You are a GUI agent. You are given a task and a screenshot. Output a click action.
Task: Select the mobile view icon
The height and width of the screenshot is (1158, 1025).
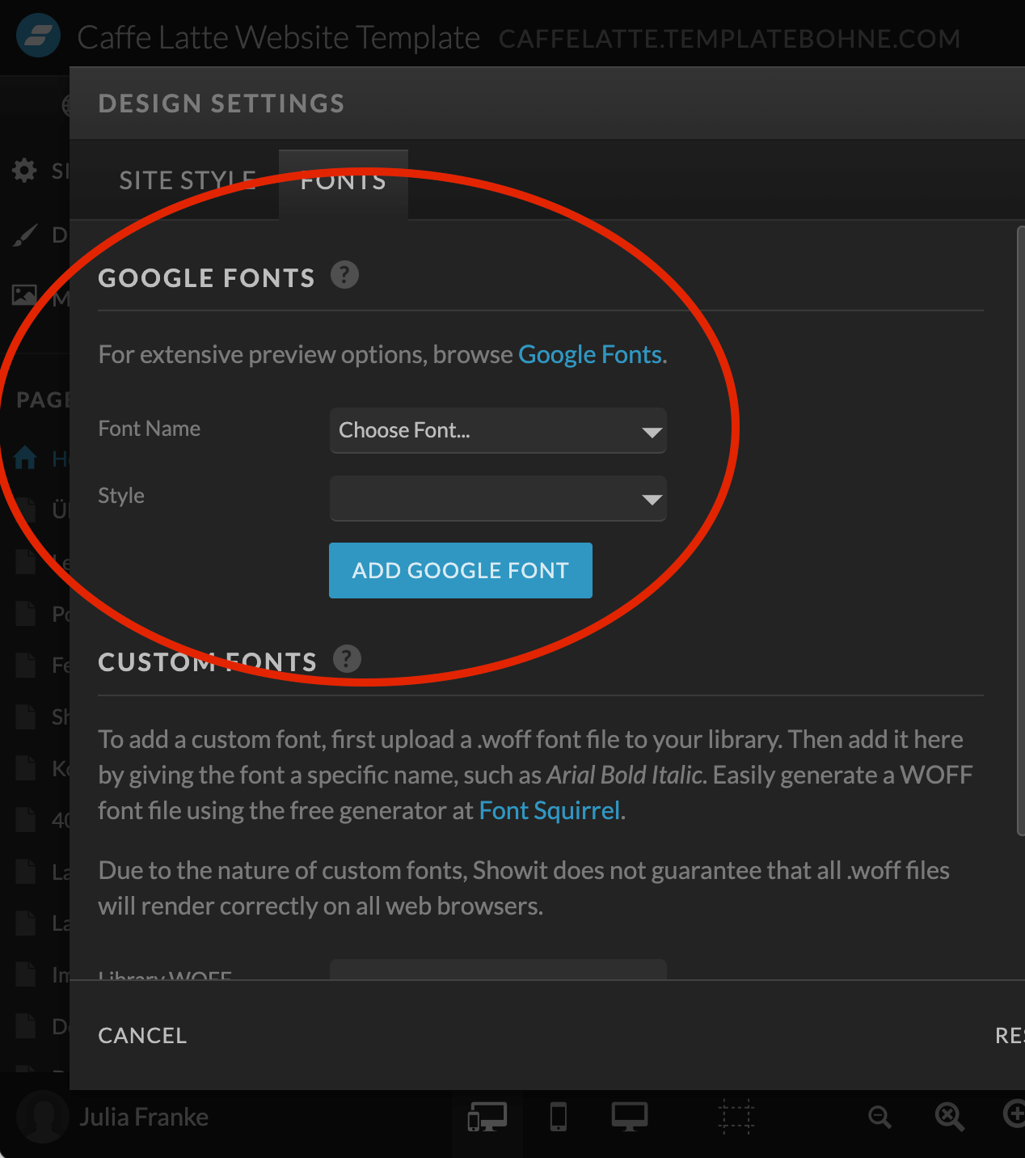click(559, 1117)
